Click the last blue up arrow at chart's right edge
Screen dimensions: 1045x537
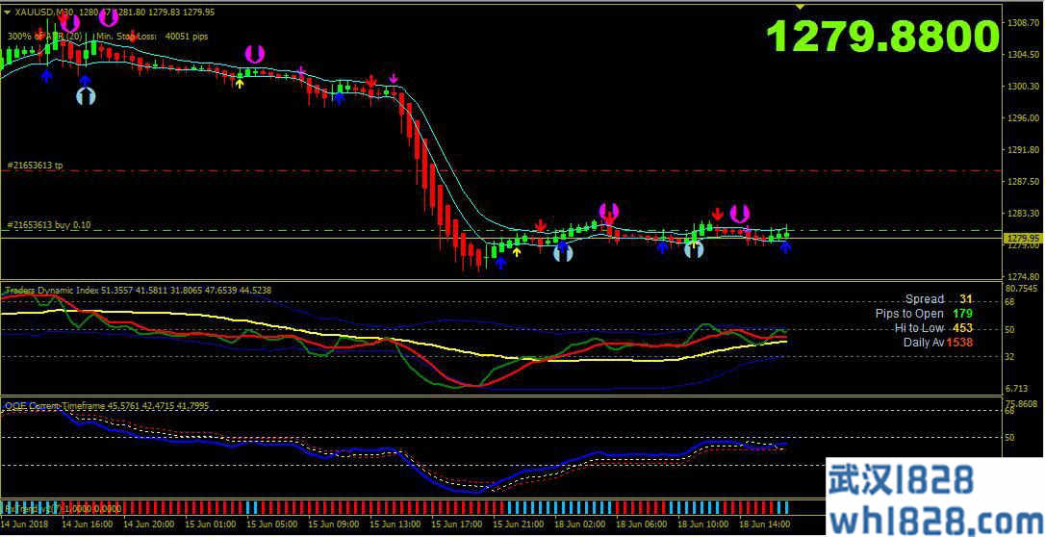click(x=785, y=247)
